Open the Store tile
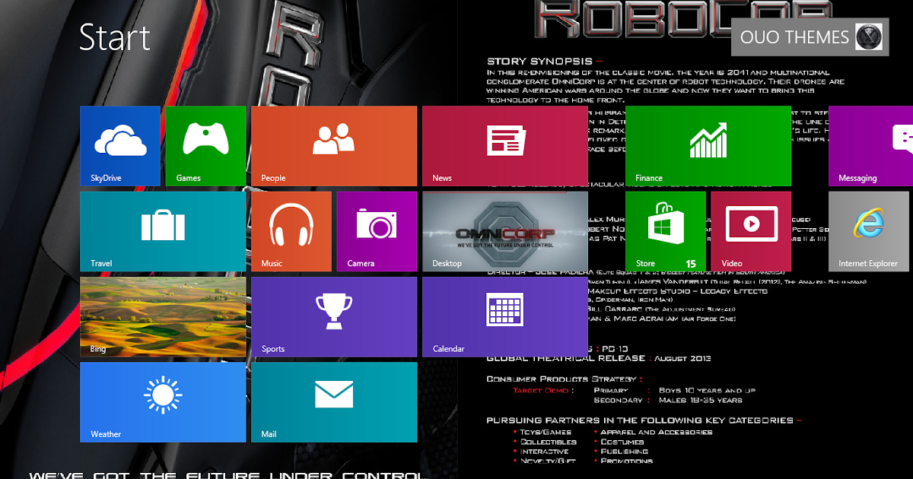The image size is (913, 479). [666, 231]
